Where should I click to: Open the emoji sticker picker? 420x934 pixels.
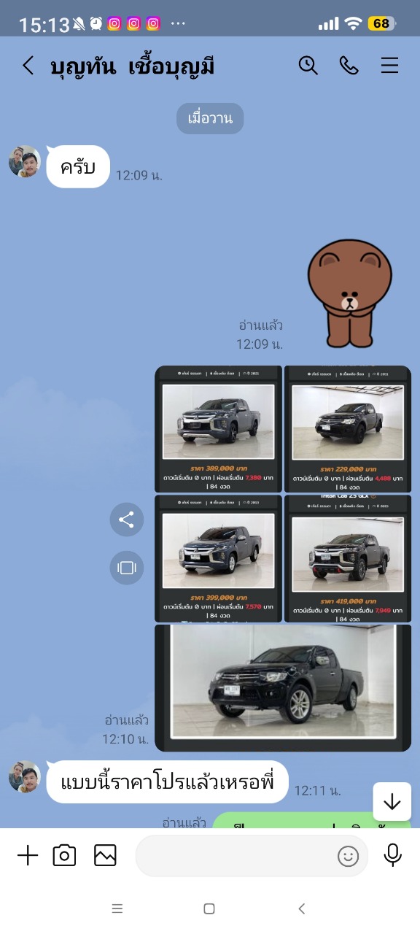(349, 856)
